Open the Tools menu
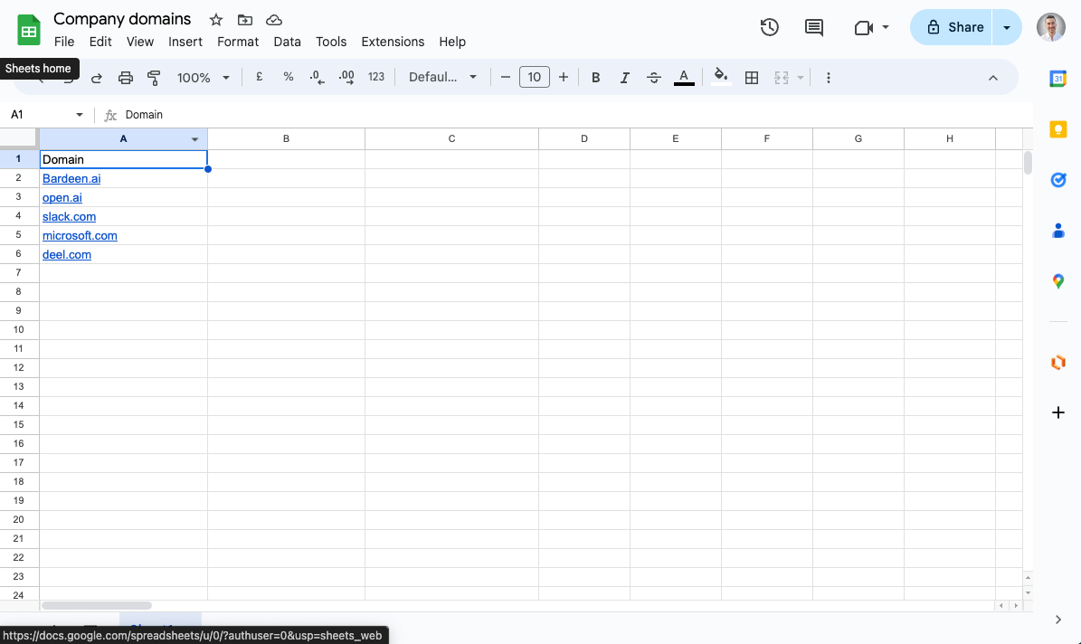Image resolution: width=1081 pixels, height=644 pixels. click(x=331, y=42)
